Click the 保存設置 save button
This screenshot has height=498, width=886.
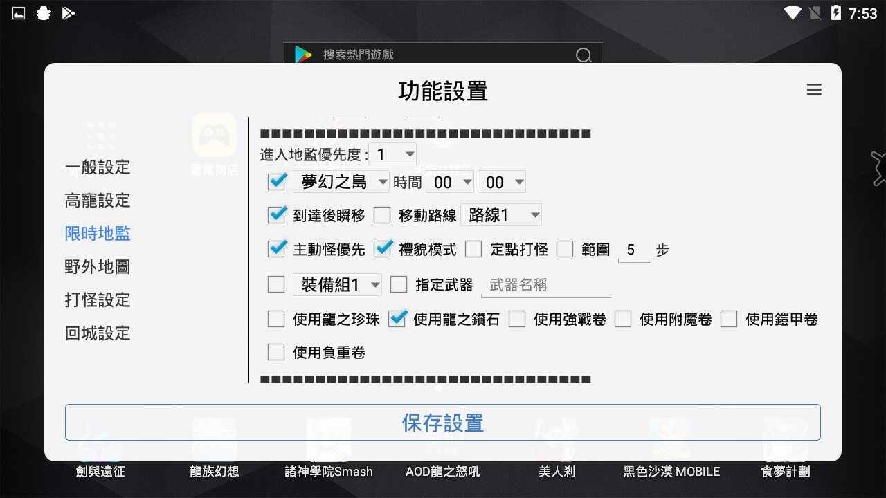click(x=442, y=422)
